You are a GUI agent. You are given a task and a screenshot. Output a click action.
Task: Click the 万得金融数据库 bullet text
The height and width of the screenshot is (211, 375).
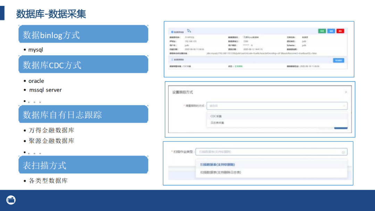tap(51, 130)
